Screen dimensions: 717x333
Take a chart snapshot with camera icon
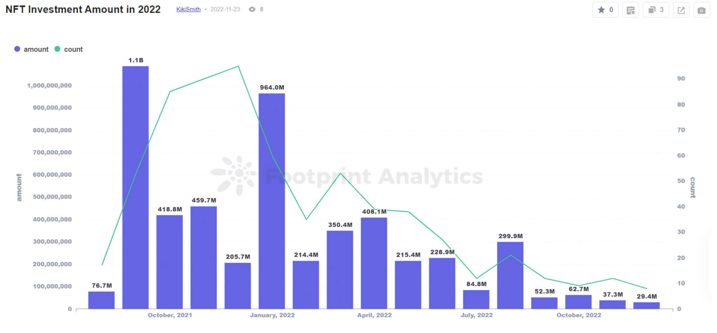point(701,10)
